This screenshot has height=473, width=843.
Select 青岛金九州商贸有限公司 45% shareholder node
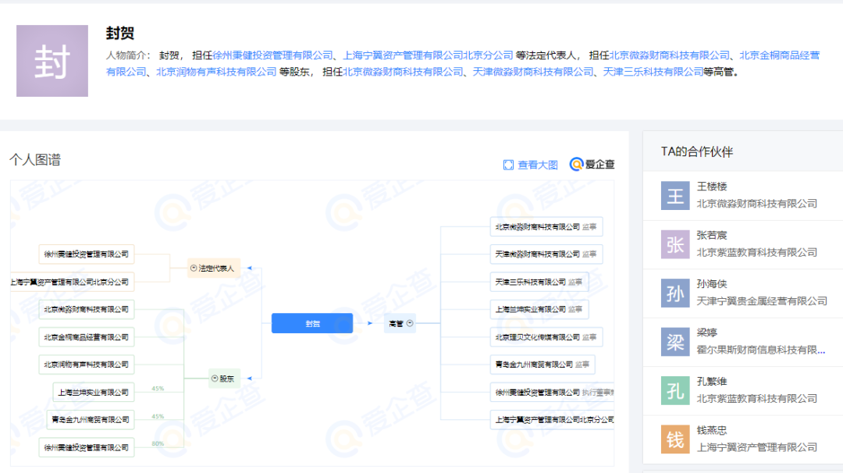[91, 420]
